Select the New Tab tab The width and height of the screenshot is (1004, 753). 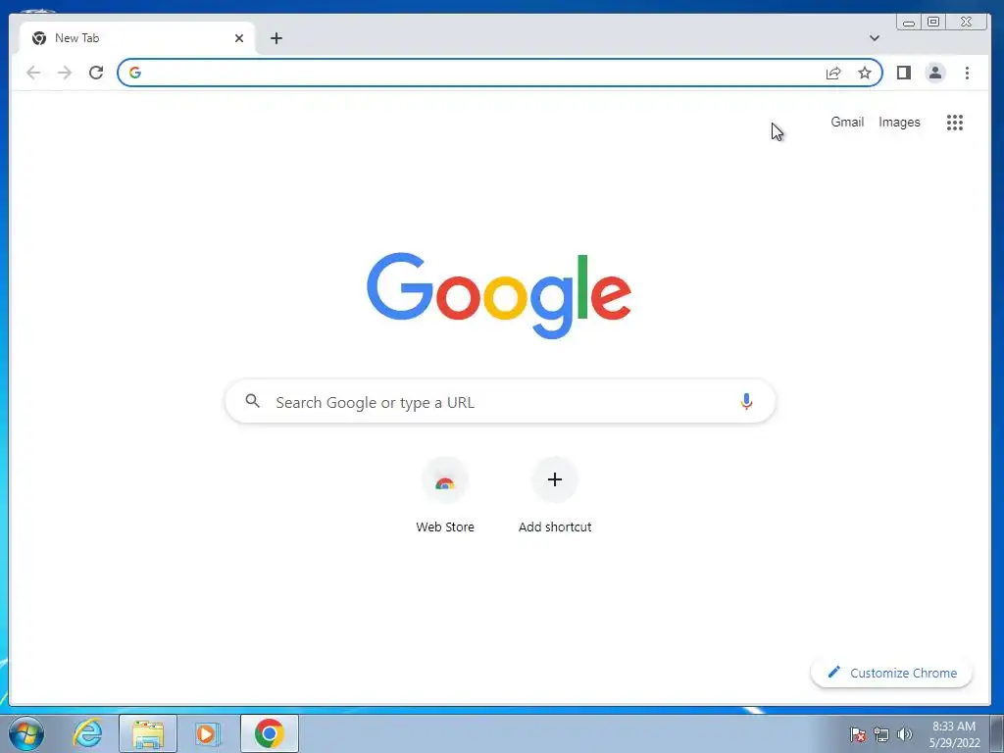pos(137,38)
